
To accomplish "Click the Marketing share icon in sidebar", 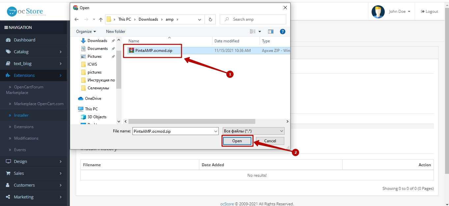I will 8,197.
